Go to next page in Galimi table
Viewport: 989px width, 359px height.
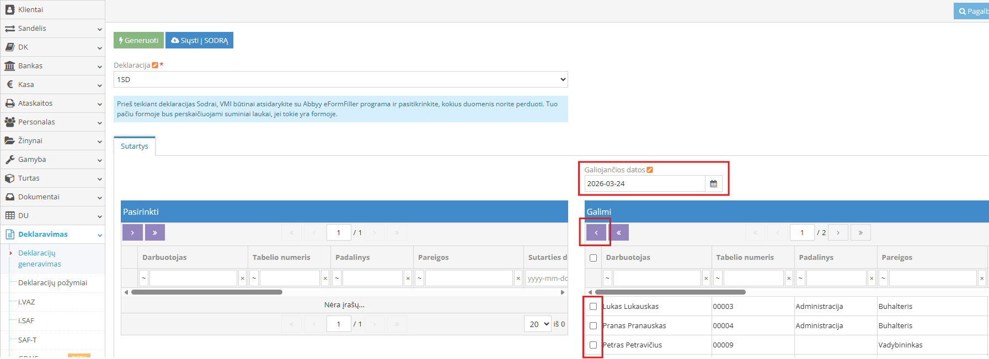point(838,232)
